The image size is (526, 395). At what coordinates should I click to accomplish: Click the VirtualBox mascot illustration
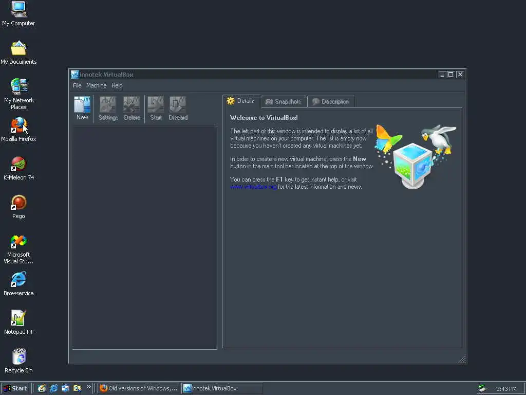point(416,156)
